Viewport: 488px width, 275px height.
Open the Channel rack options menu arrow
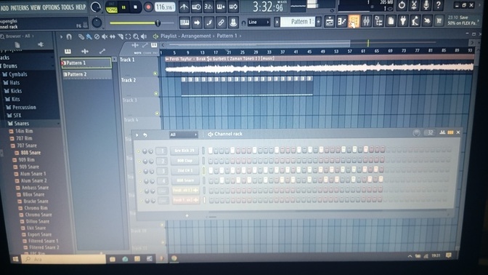coord(137,135)
